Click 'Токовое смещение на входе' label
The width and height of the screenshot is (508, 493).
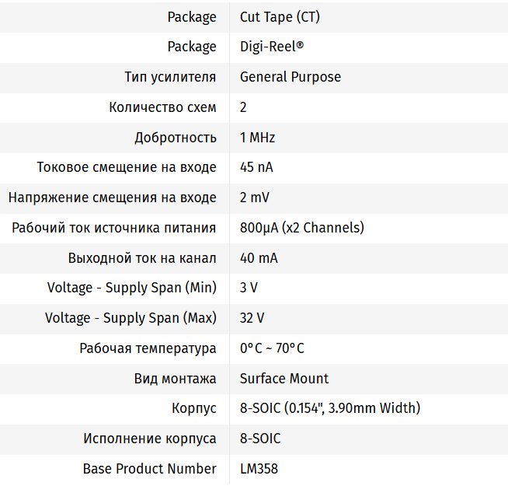(127, 167)
